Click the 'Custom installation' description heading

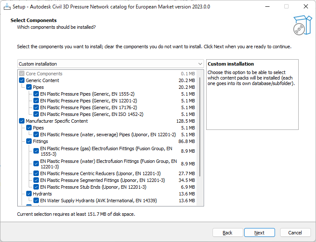click(231, 64)
